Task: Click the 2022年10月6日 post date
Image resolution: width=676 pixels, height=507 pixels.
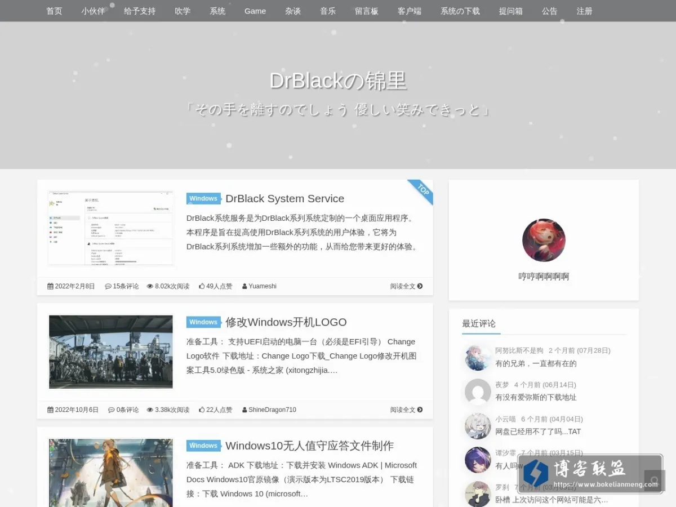Action: (77, 410)
